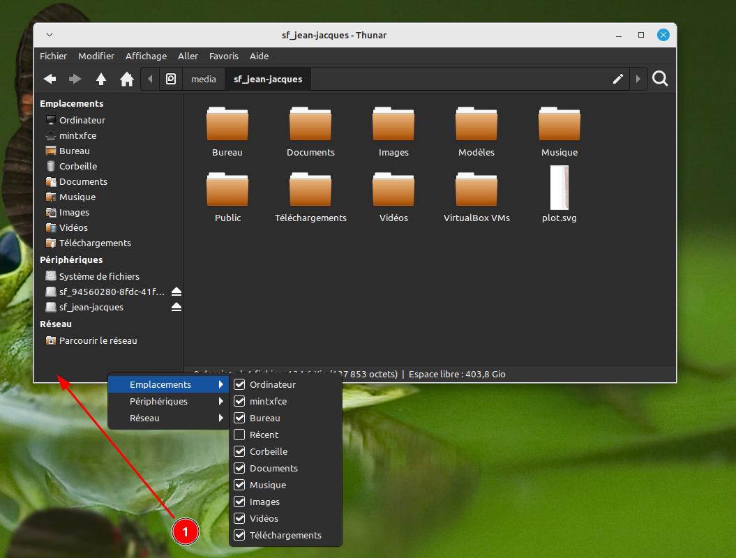
Task: Select the Téléchargements folder icon
Action: coord(310,190)
